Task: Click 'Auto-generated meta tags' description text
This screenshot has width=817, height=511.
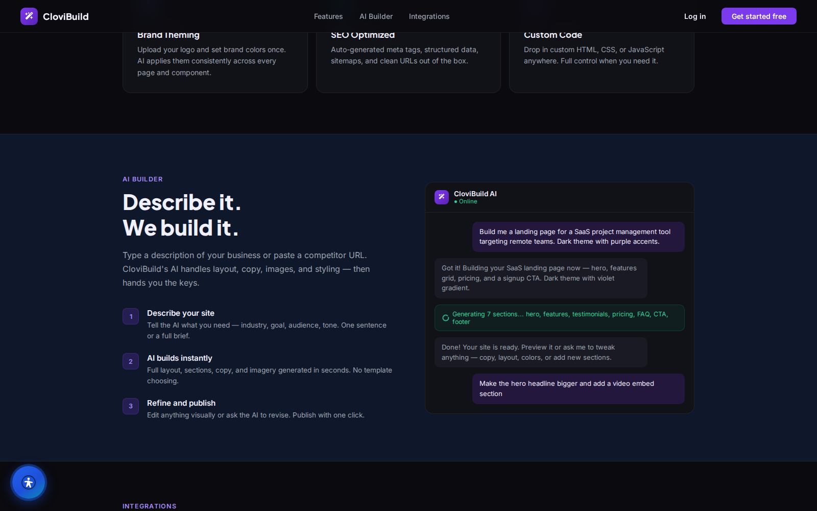Action: [404, 55]
